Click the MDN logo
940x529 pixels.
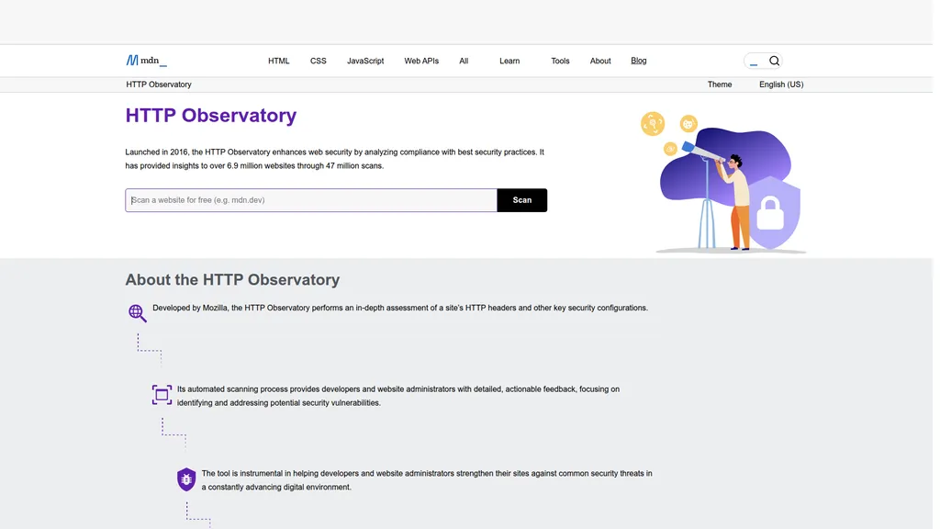coord(146,61)
